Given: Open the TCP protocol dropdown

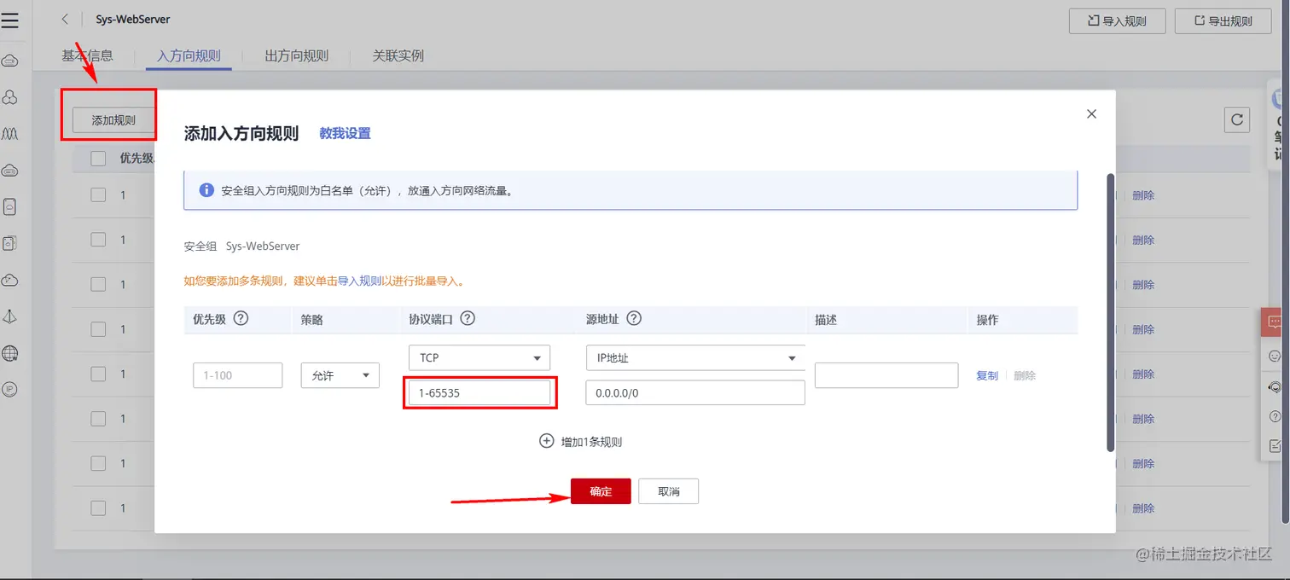Looking at the screenshot, I should pos(479,357).
